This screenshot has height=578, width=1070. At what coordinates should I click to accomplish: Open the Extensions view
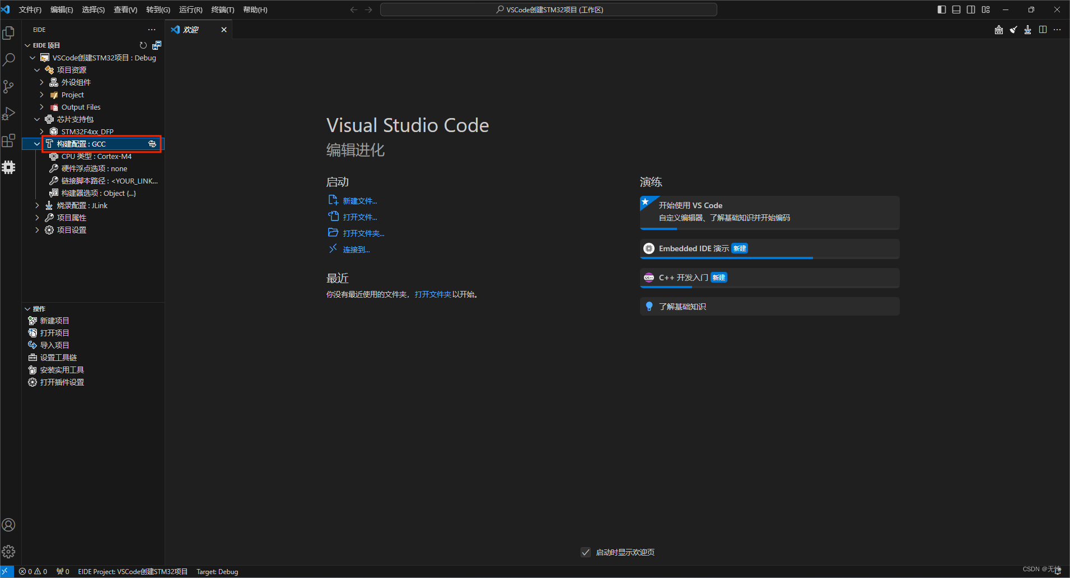[x=8, y=140]
